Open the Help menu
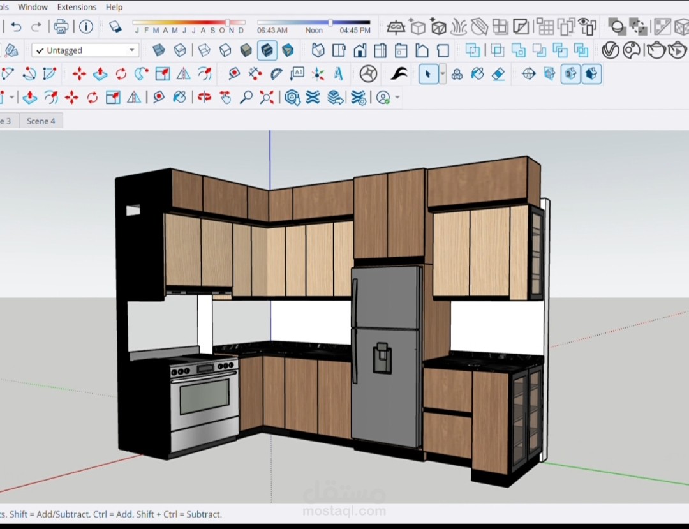The image size is (689, 529). [114, 7]
